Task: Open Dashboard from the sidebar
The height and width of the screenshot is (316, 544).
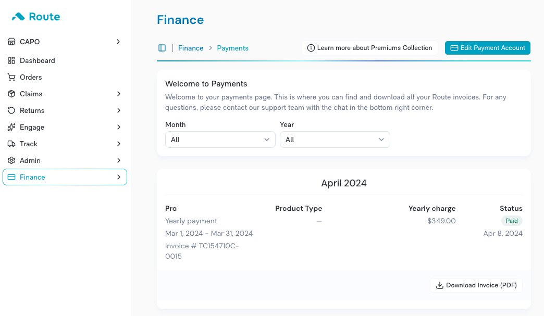Action: click(65, 60)
